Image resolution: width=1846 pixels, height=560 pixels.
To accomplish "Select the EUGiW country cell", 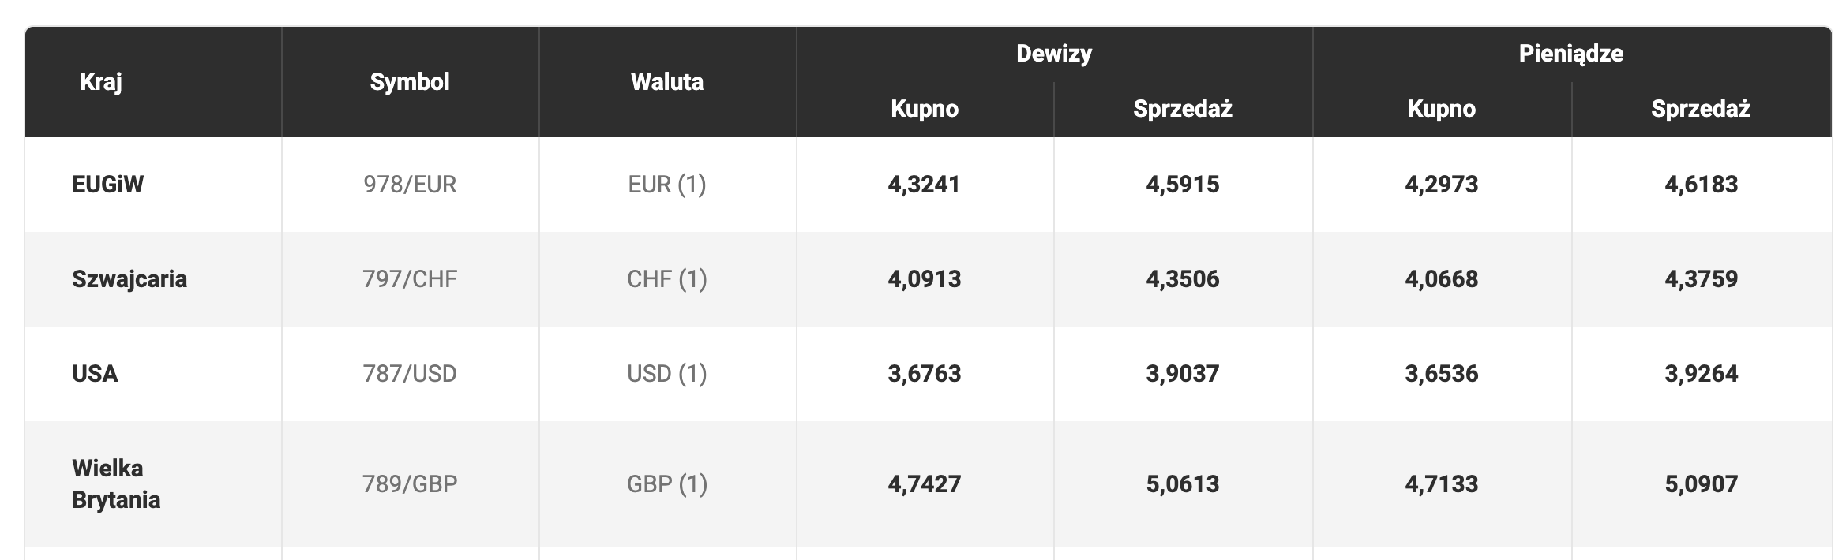I will click(108, 185).
